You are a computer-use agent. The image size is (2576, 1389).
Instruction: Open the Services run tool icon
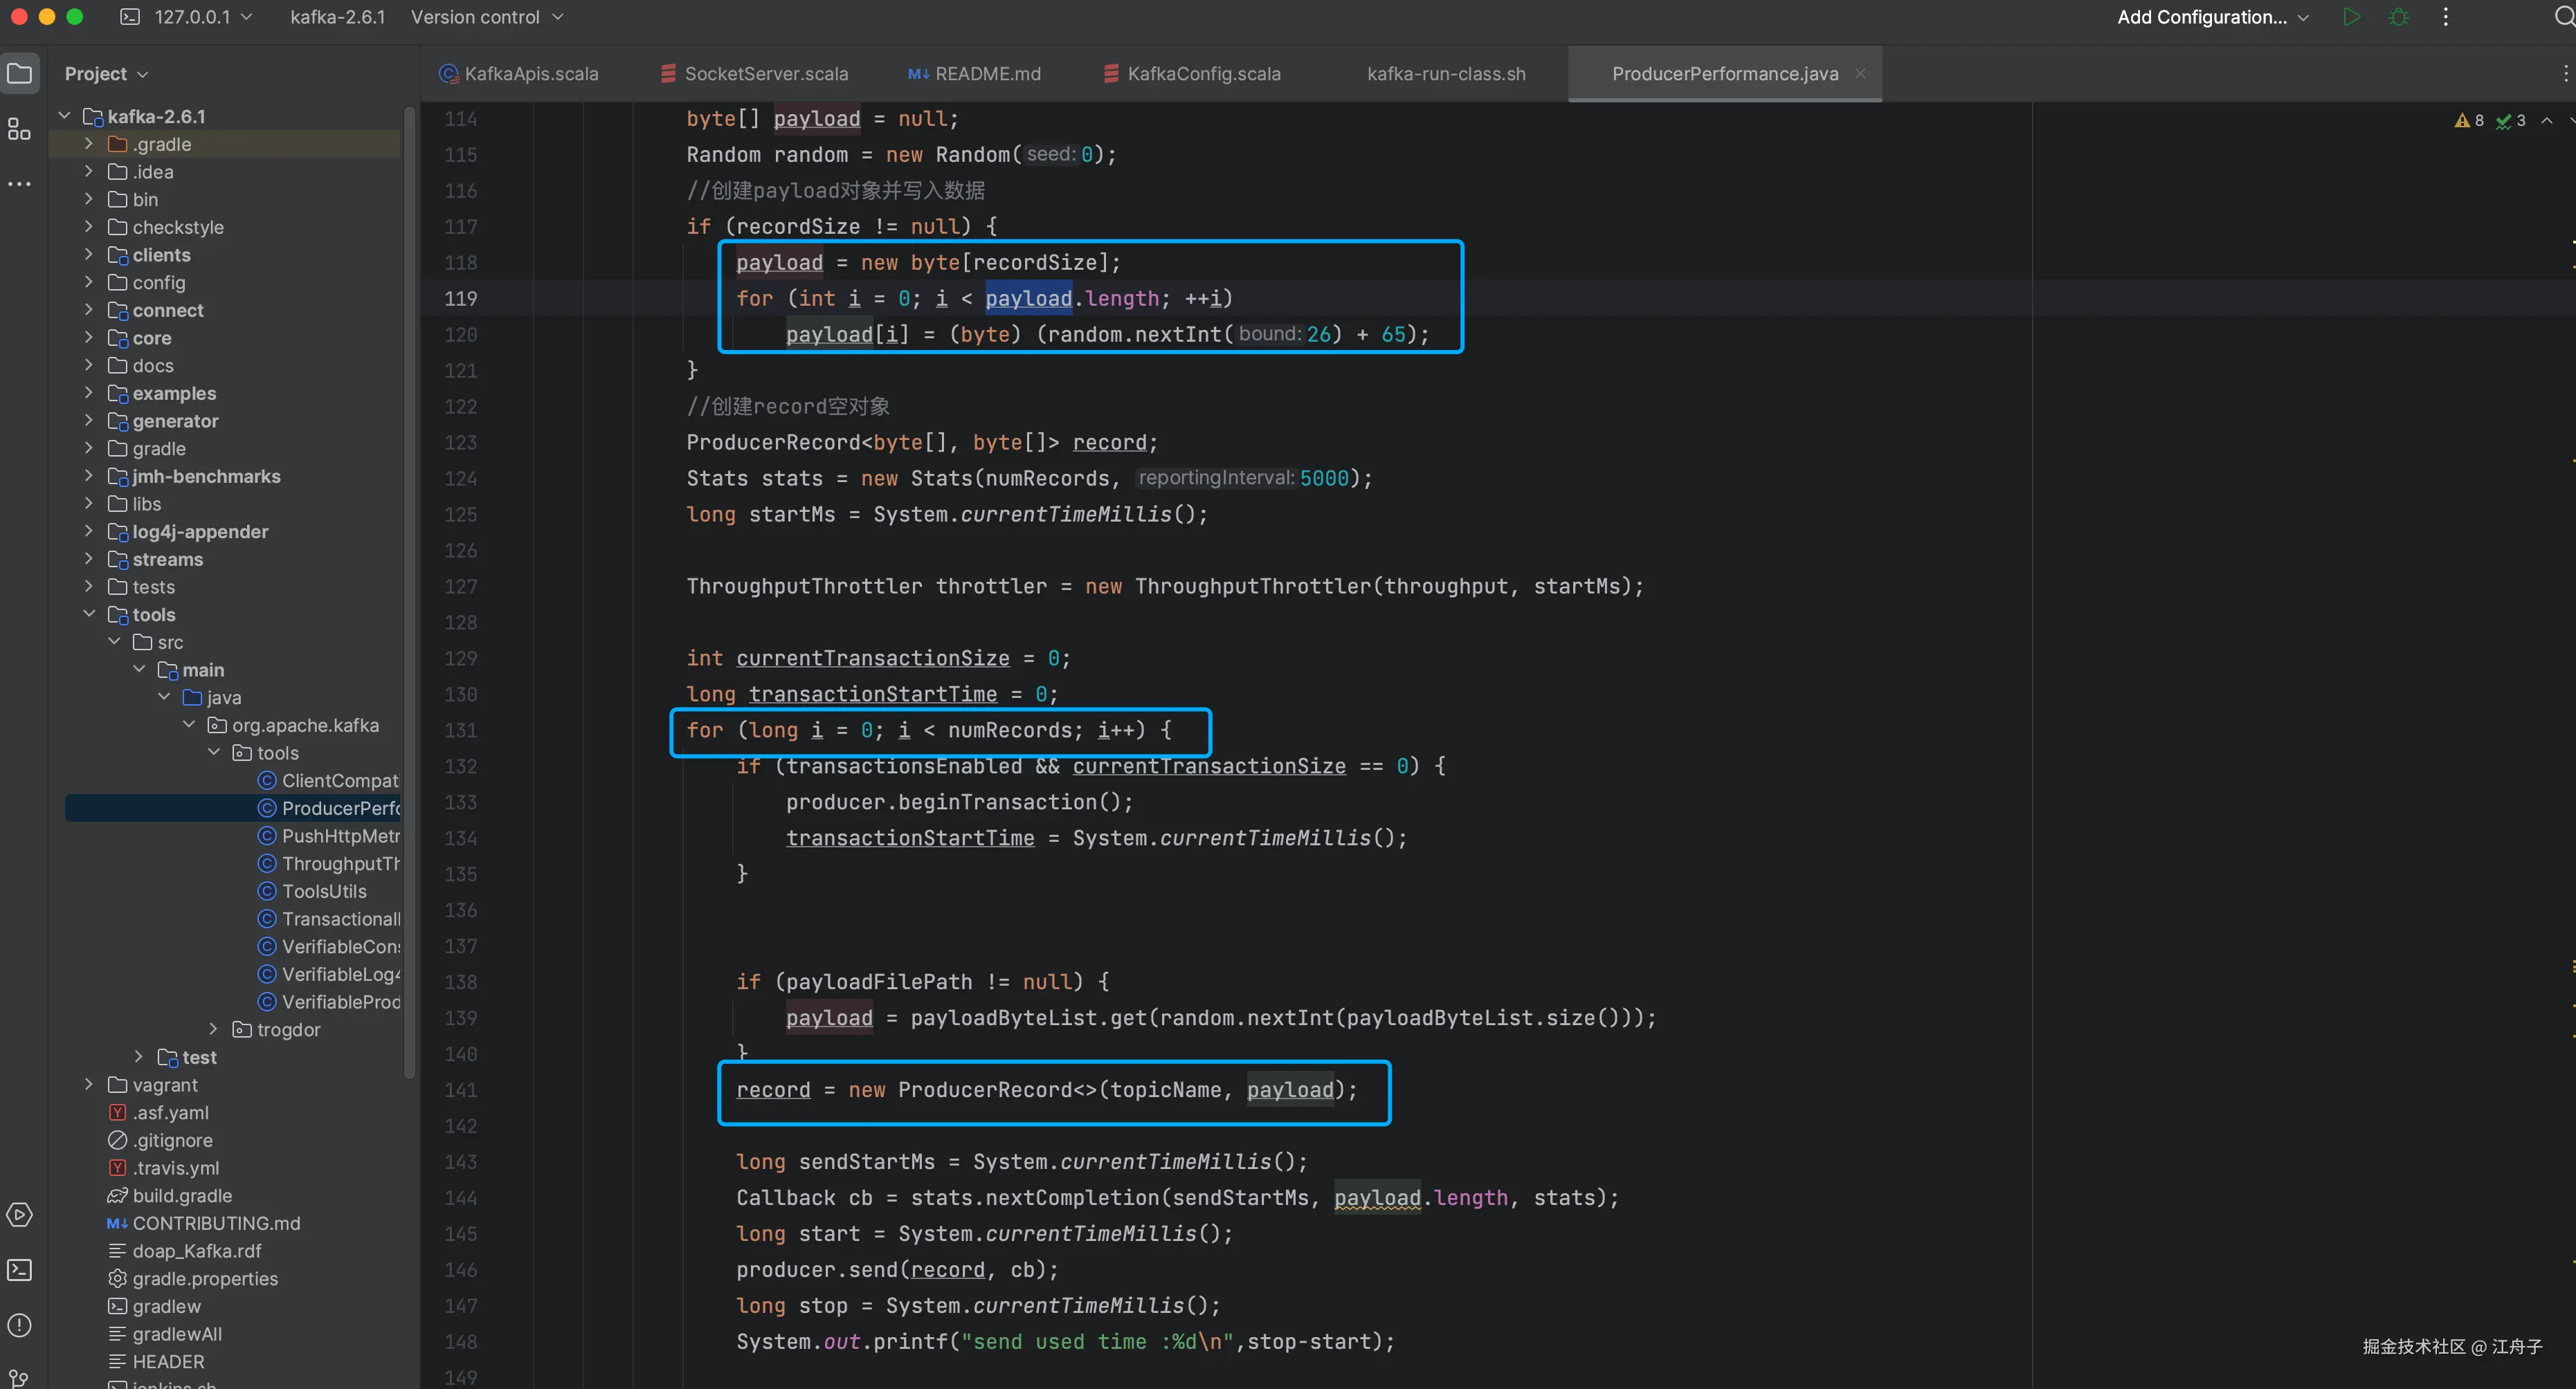click(x=19, y=1214)
